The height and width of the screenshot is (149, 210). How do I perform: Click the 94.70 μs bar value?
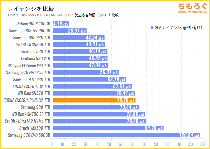154,128
